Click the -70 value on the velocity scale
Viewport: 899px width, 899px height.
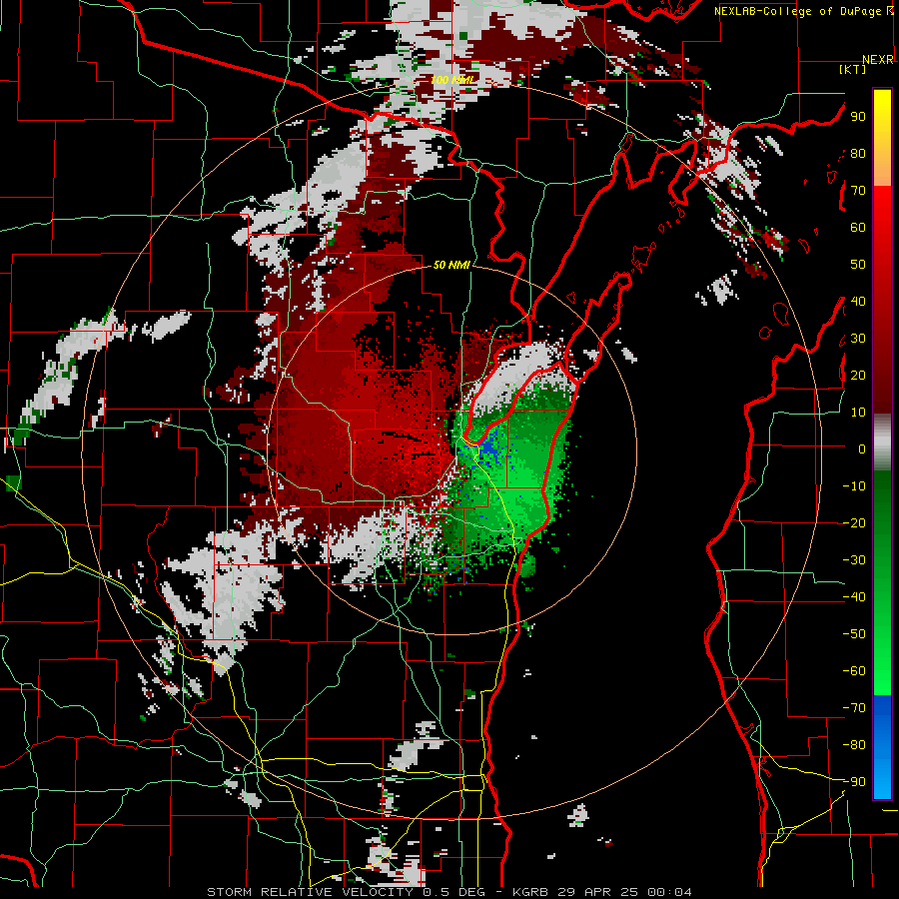coord(854,708)
